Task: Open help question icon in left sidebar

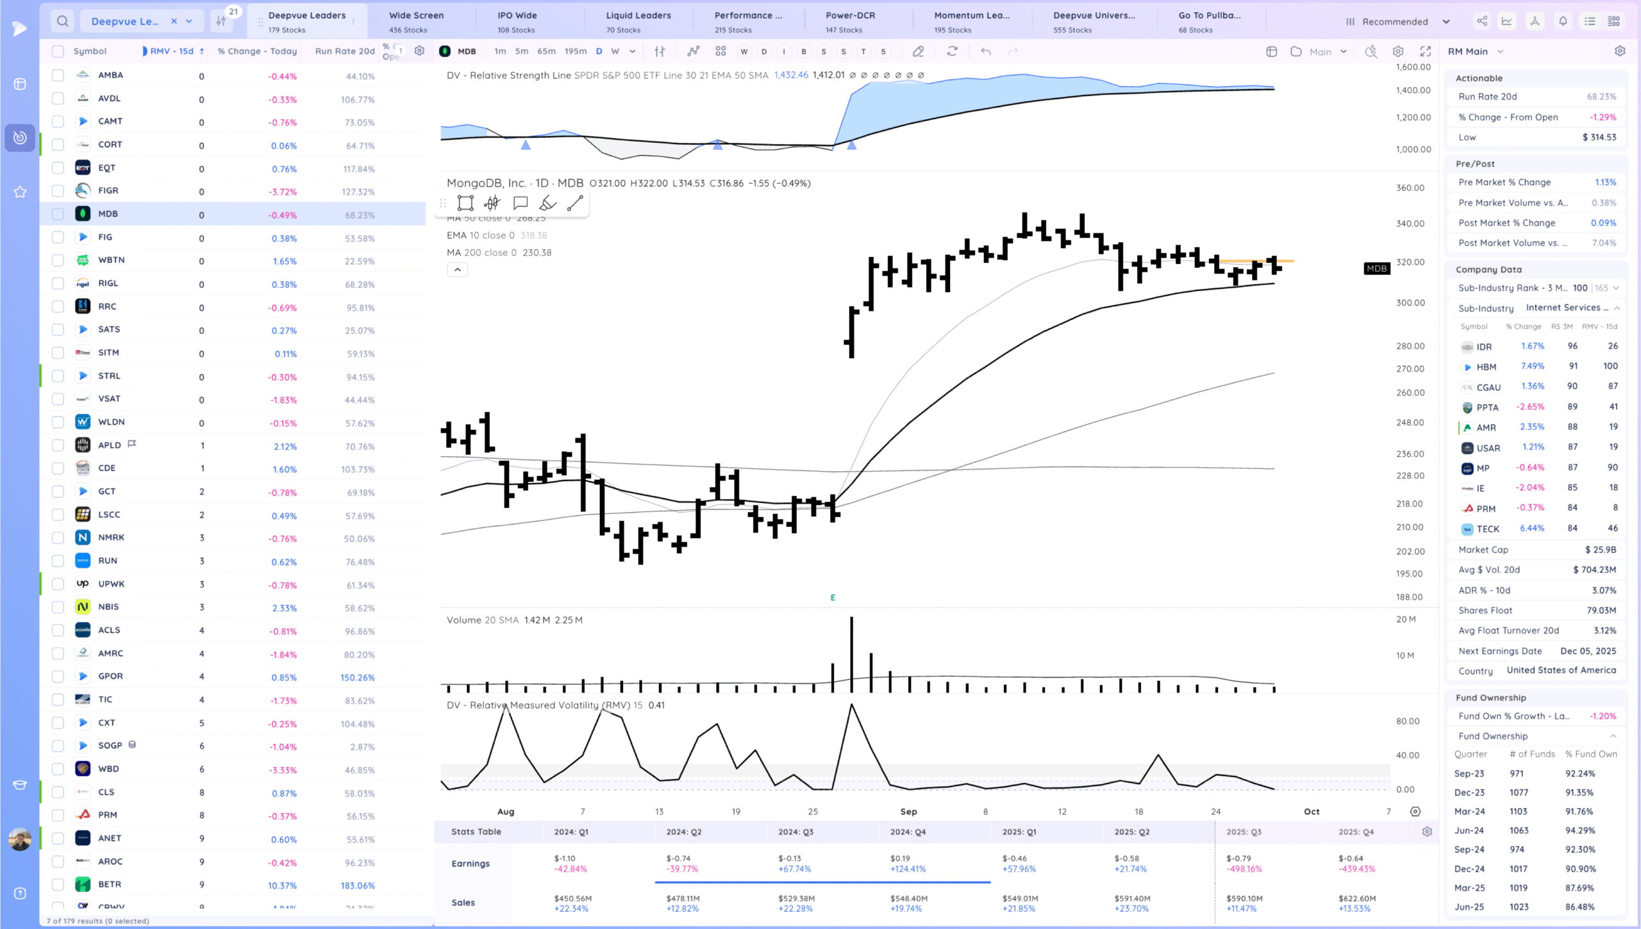Action: [x=20, y=893]
